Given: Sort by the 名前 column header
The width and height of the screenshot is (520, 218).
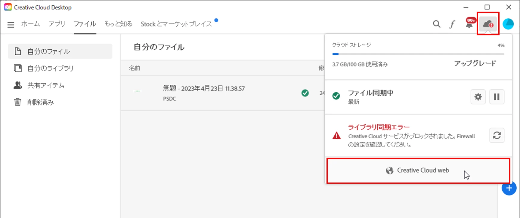Looking at the screenshot, I should (x=135, y=68).
